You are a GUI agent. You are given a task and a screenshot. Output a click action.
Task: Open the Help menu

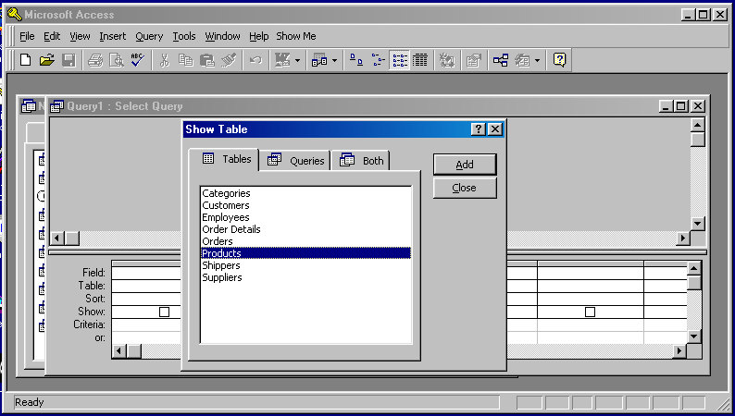tap(259, 36)
